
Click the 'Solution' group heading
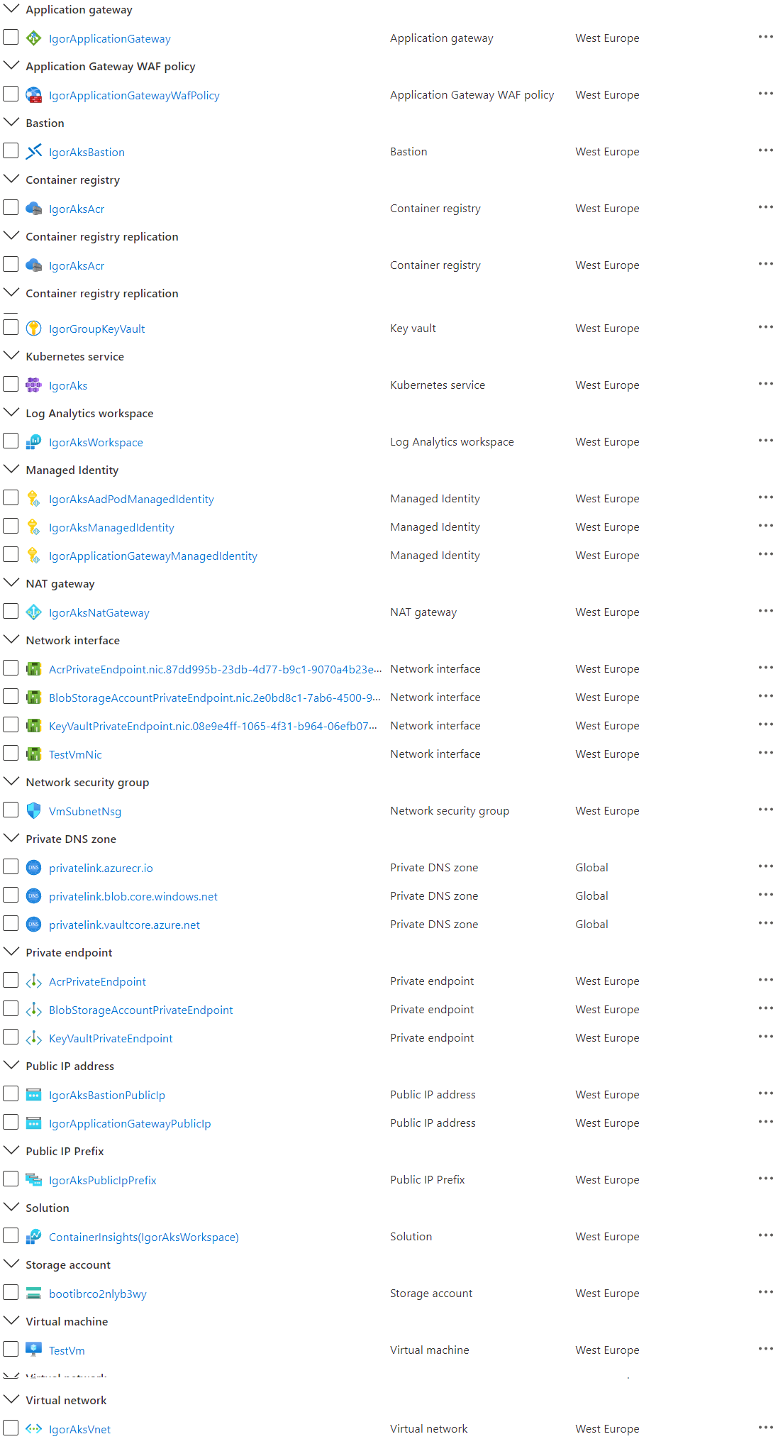pos(48,1208)
